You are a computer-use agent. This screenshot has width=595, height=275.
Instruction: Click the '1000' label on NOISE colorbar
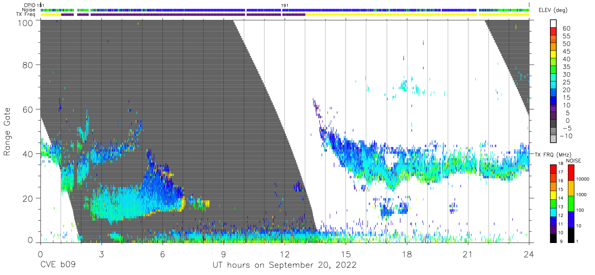[581, 194]
